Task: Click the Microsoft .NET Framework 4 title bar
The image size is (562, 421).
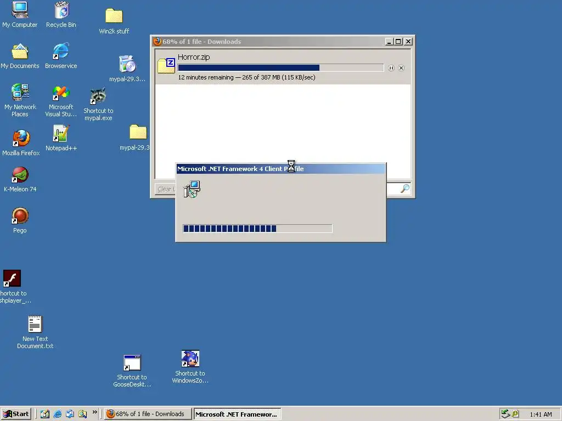Action: coord(280,169)
